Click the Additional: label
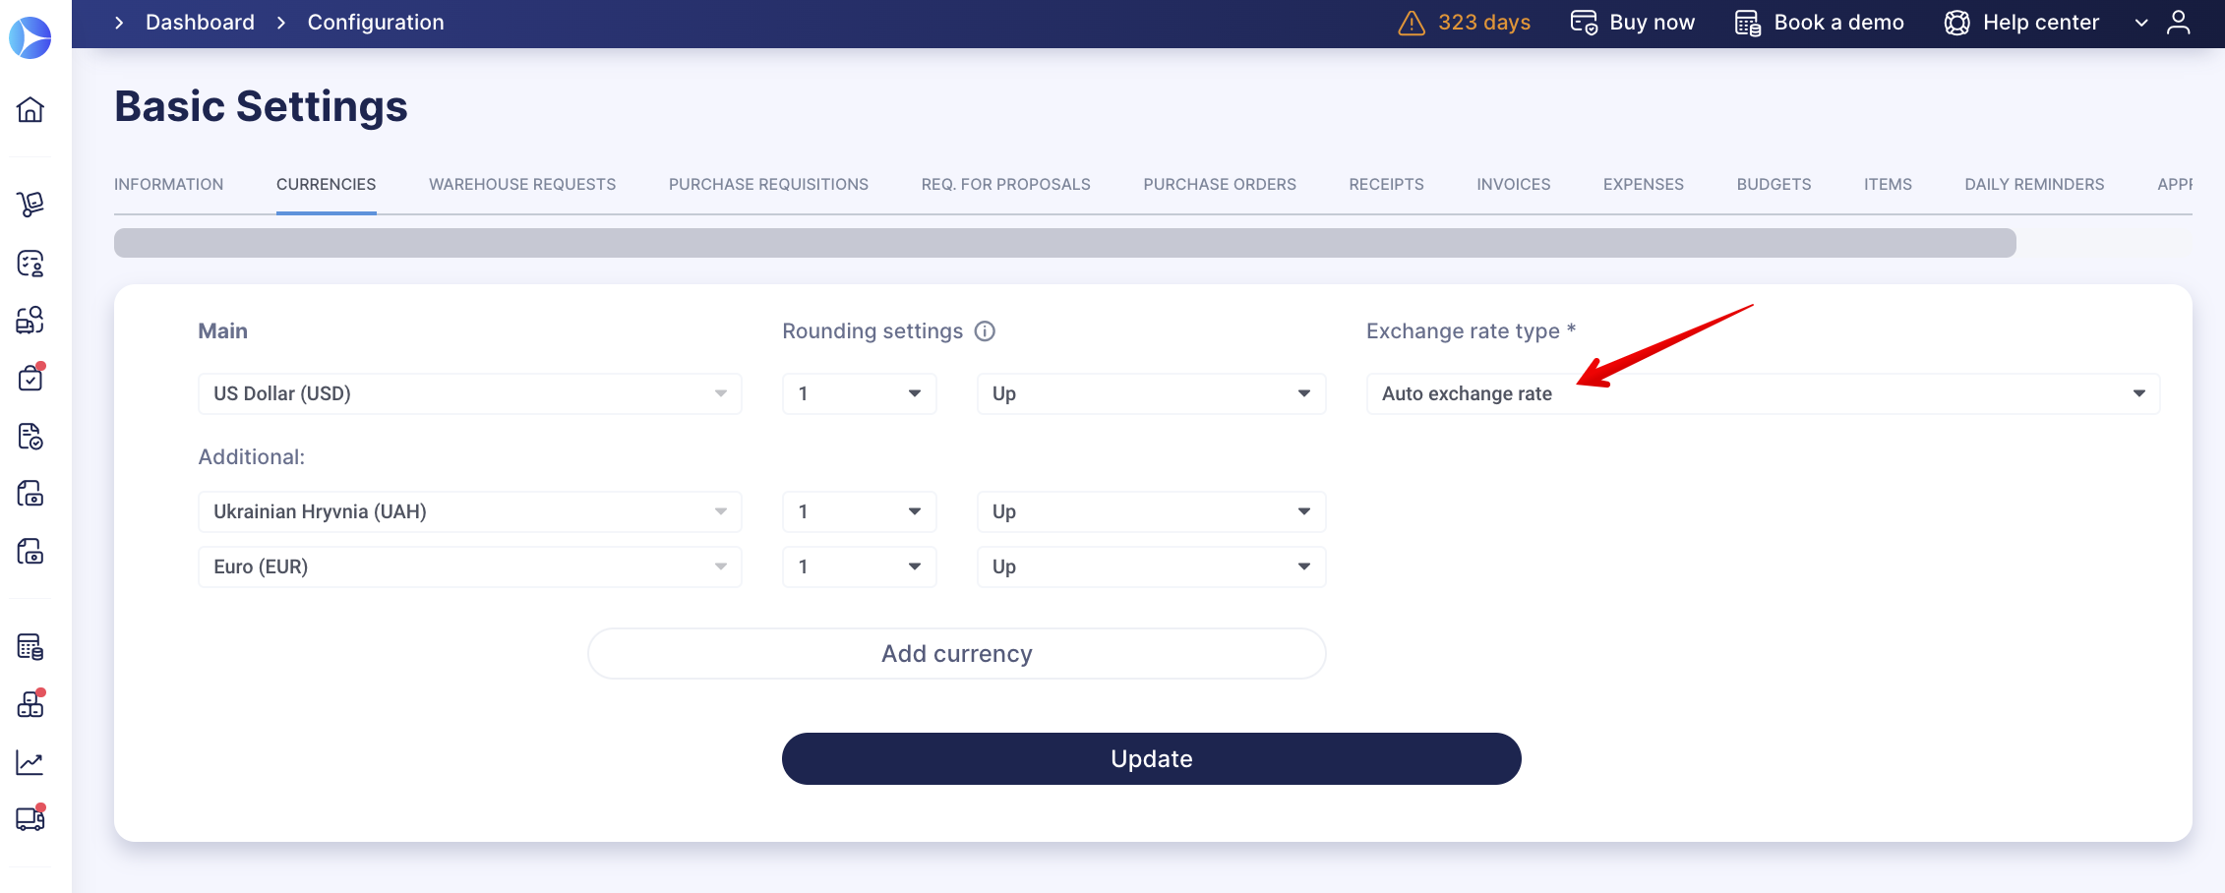This screenshot has height=893, width=2225. [252, 457]
